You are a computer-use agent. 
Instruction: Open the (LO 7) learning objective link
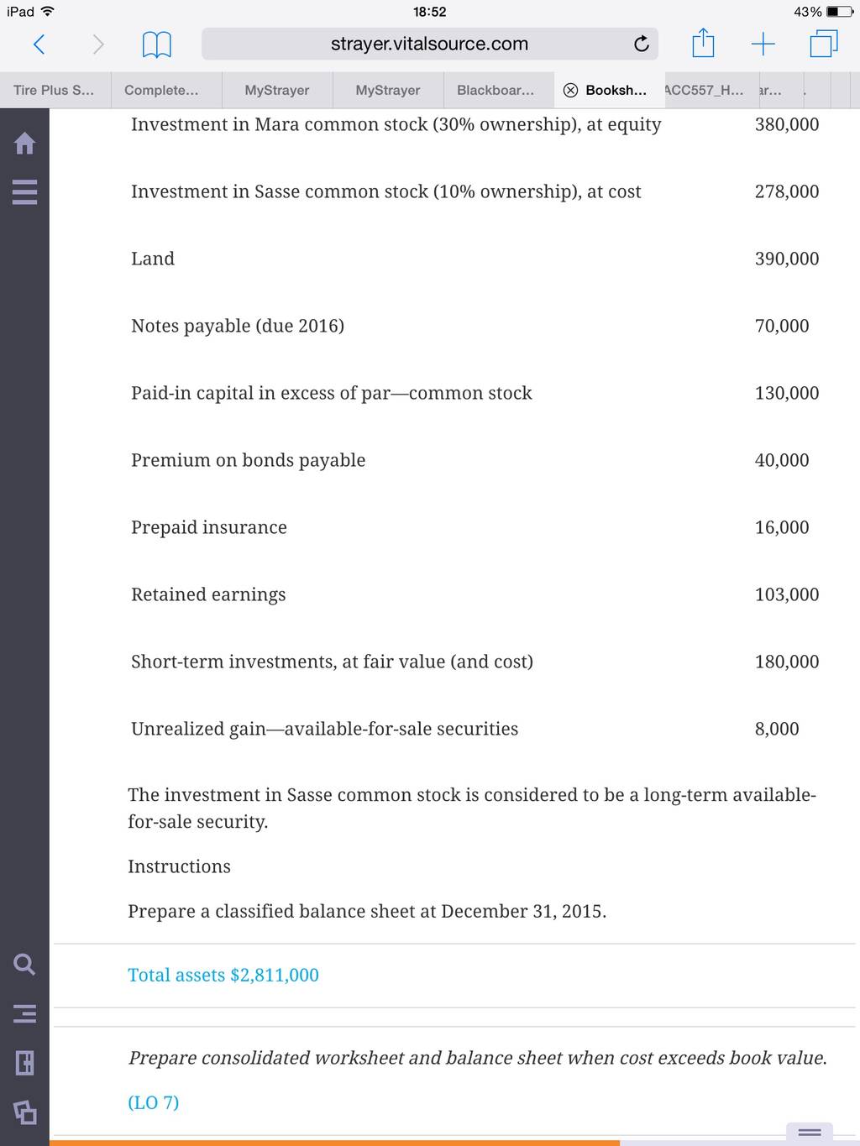pyautogui.click(x=154, y=1102)
